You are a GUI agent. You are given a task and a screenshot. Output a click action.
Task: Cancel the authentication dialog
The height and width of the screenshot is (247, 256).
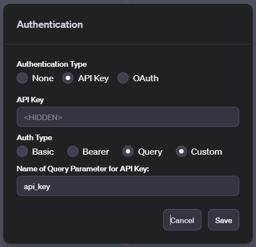[x=182, y=220]
